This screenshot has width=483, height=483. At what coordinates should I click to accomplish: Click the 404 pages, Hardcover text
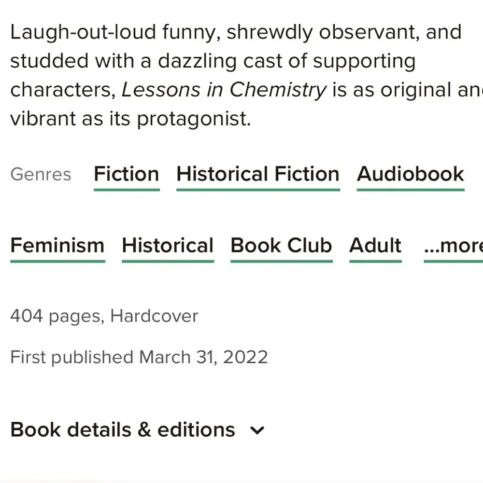104,316
